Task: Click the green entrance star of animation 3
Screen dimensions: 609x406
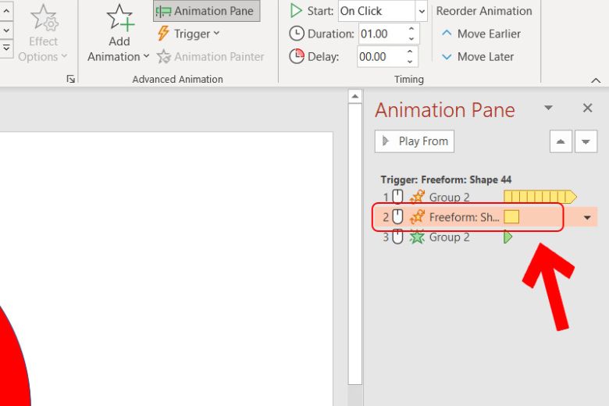Action: pyautogui.click(x=417, y=237)
